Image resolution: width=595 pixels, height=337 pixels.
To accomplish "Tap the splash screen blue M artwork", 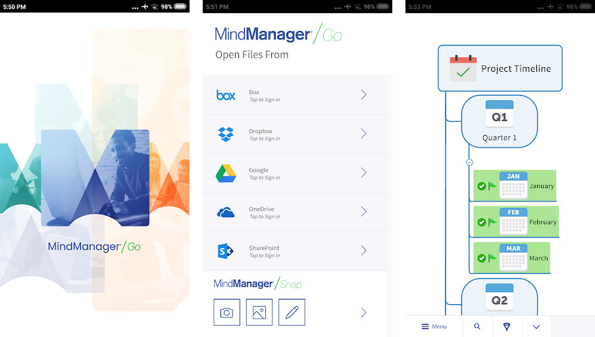I will (95, 178).
